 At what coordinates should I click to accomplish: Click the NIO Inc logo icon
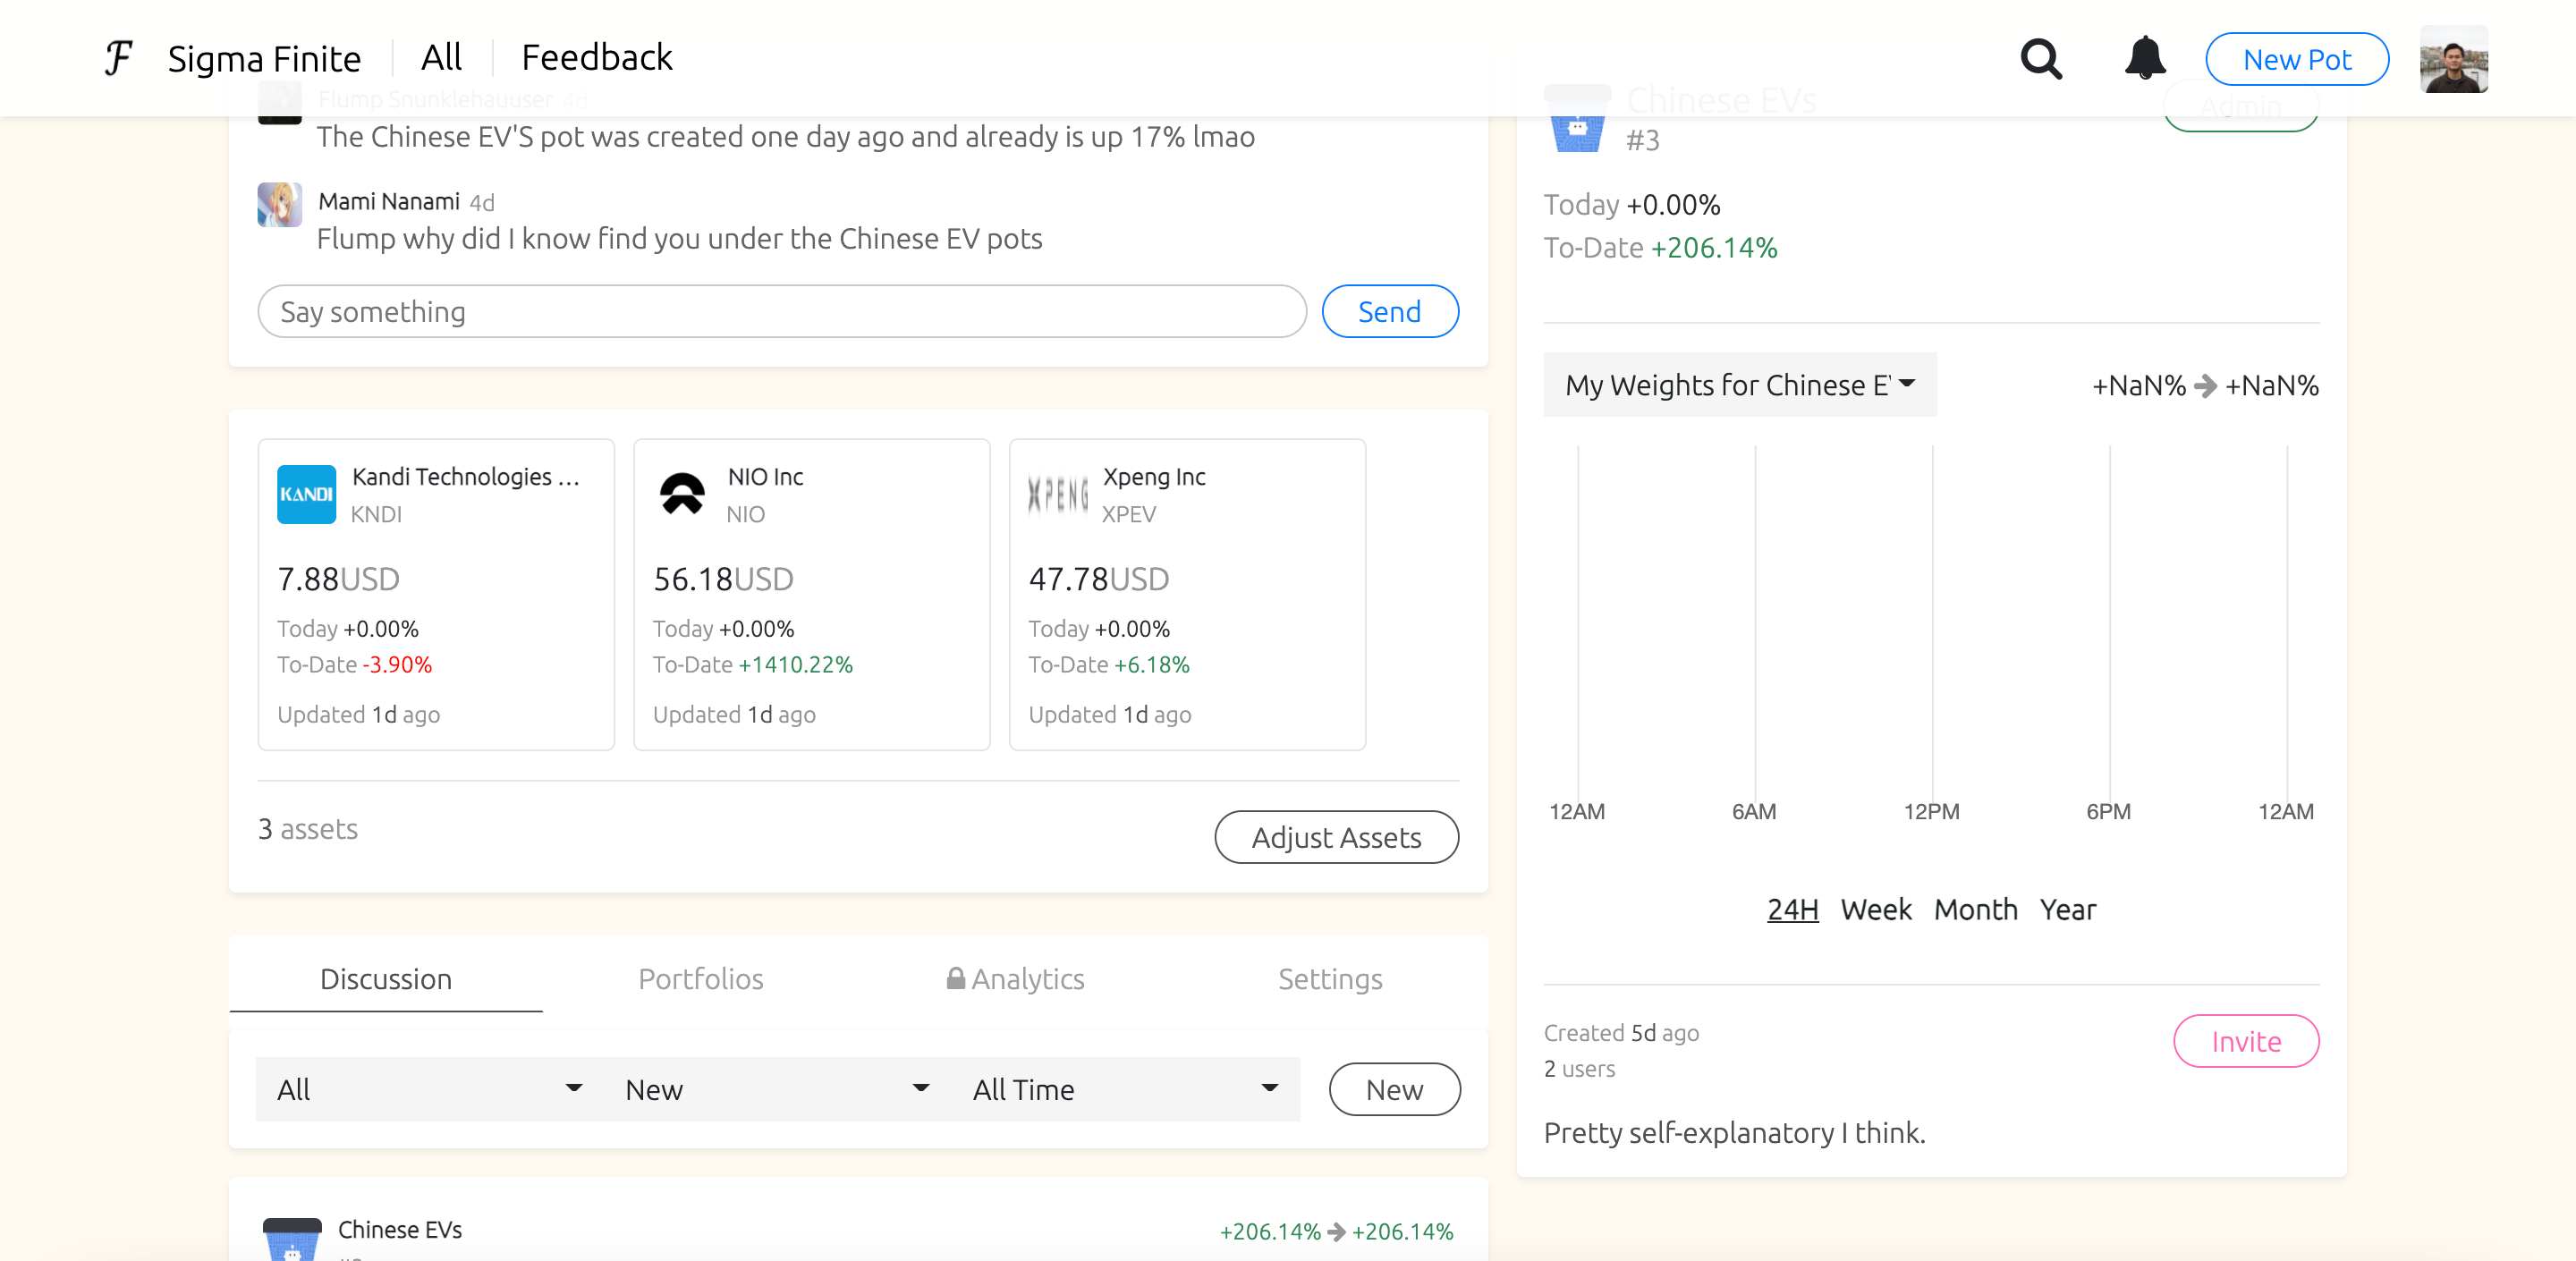click(x=682, y=494)
